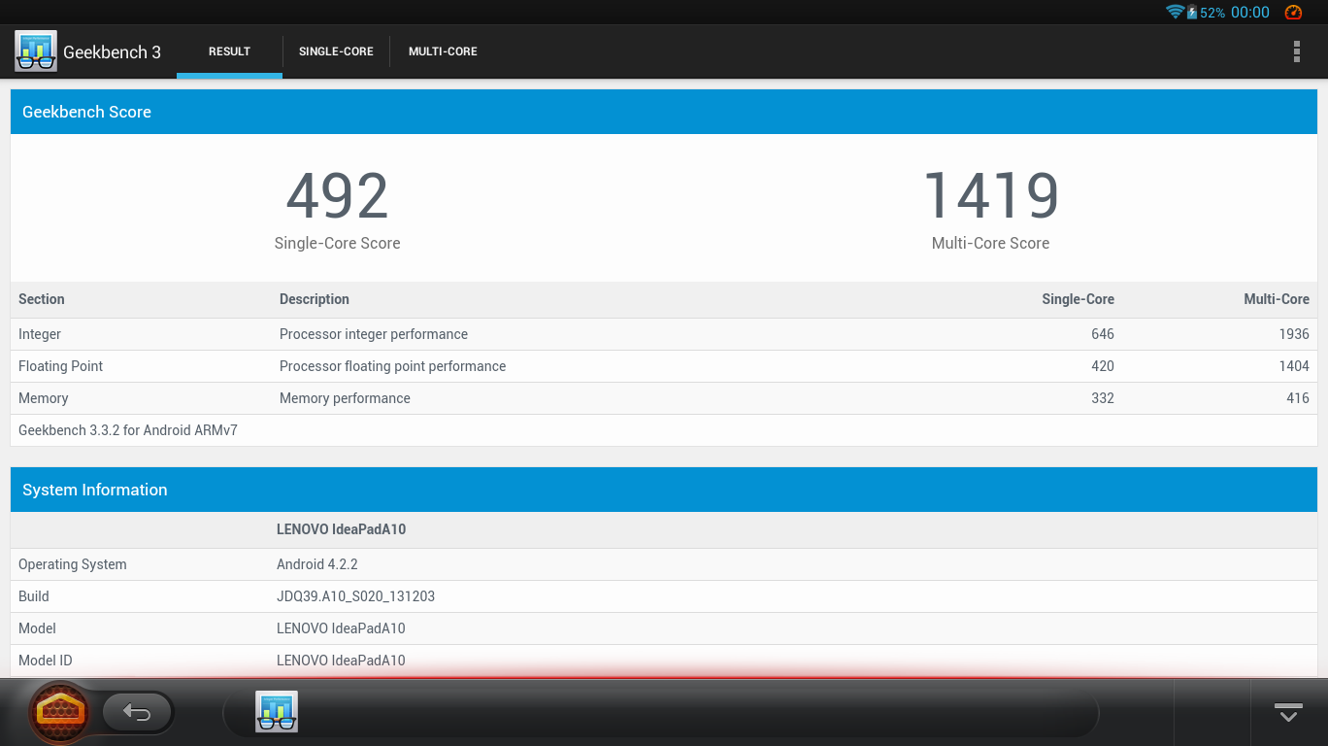Tap the System Information header
This screenshot has width=1328, height=746.
pyautogui.click(x=664, y=490)
